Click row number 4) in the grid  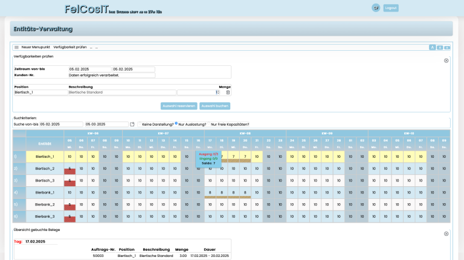click(x=19, y=192)
